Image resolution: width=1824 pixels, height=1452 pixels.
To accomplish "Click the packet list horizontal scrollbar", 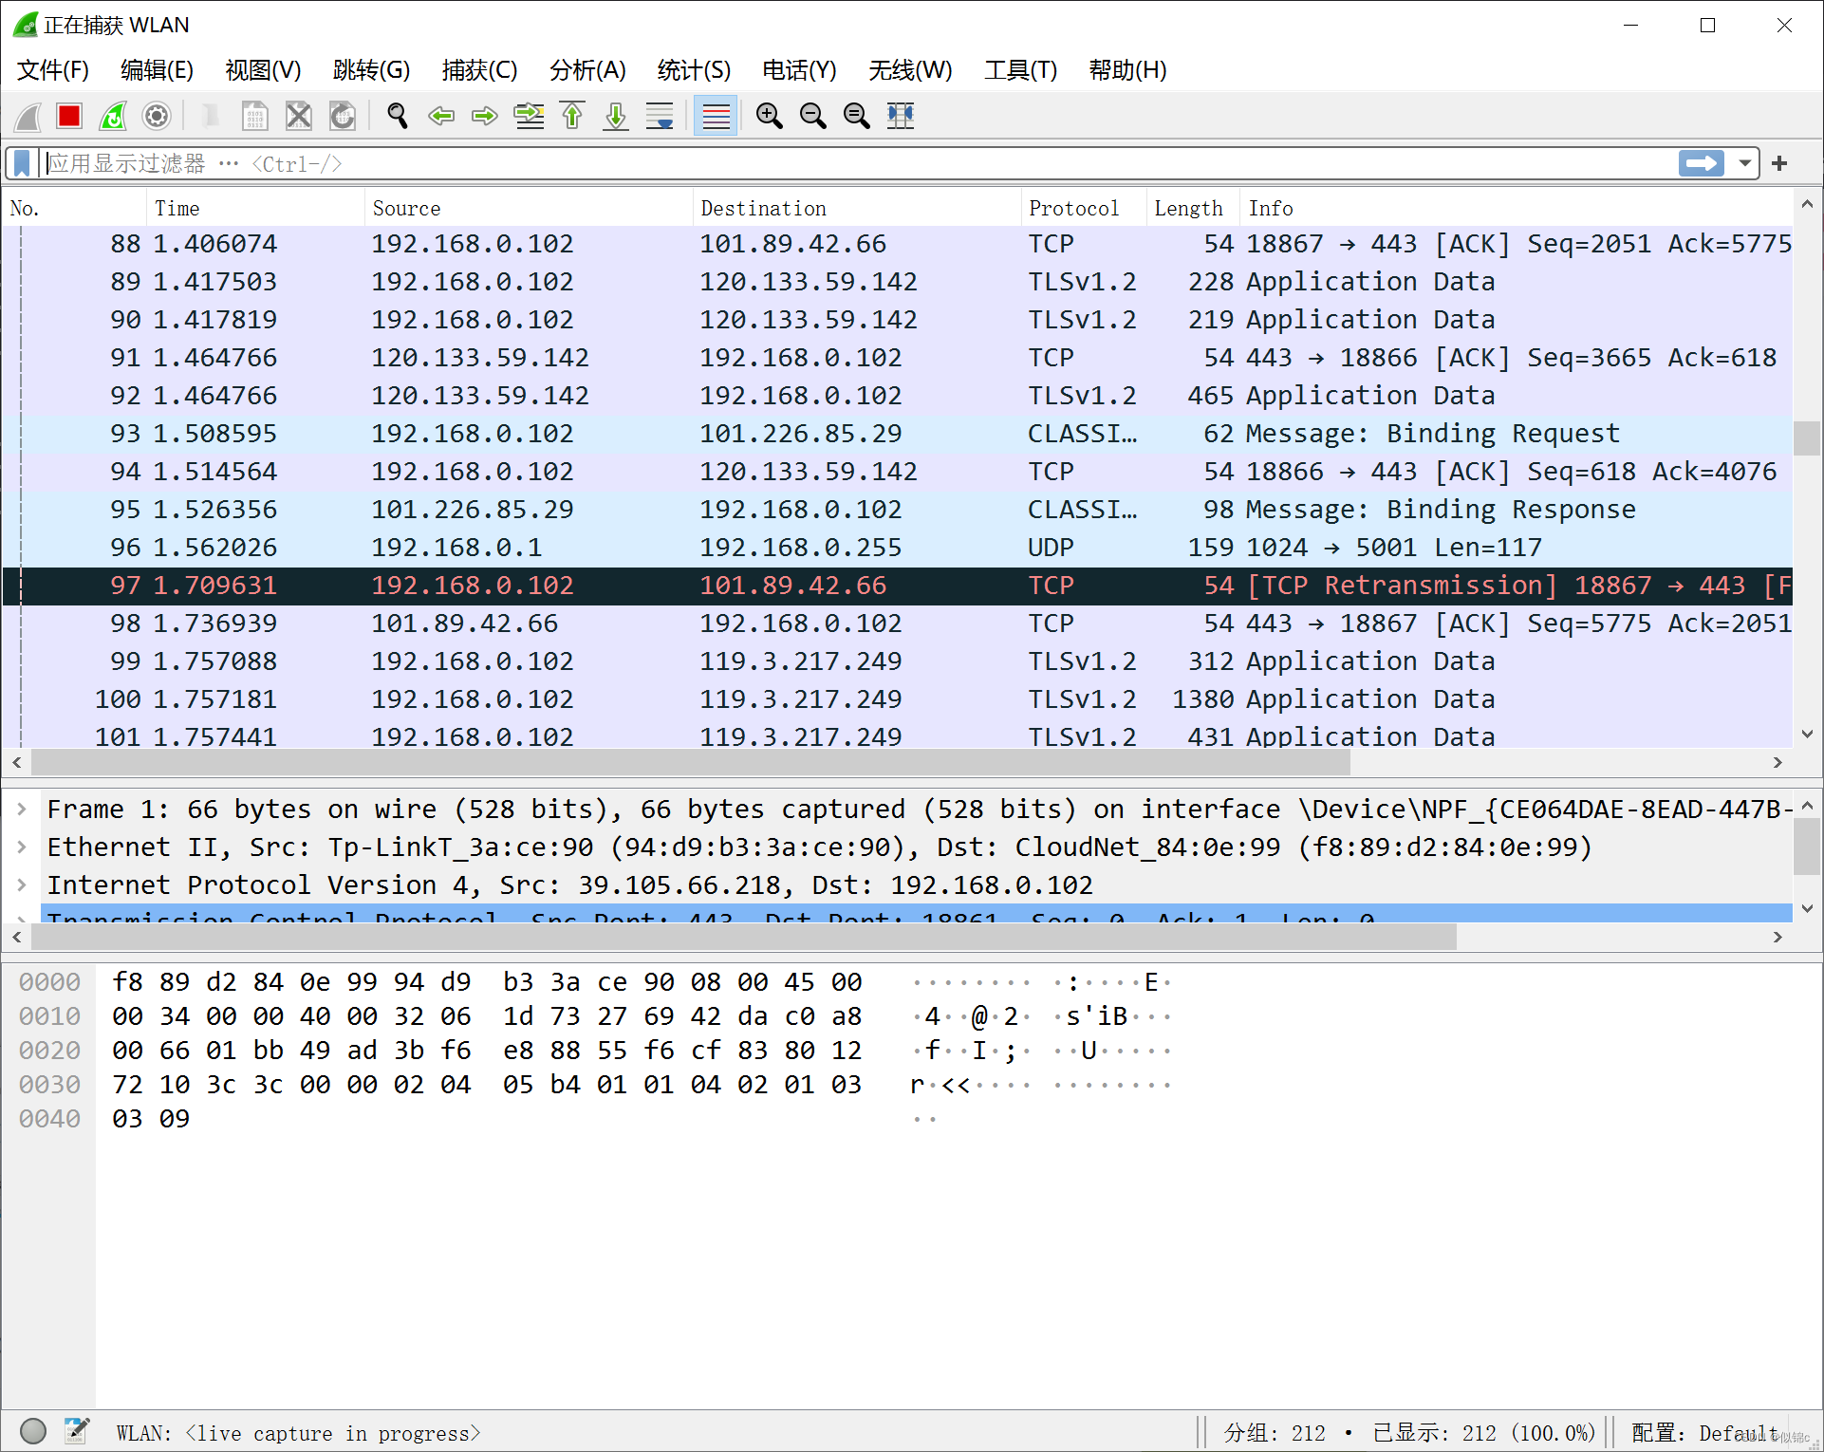I will pyautogui.click(x=690, y=762).
